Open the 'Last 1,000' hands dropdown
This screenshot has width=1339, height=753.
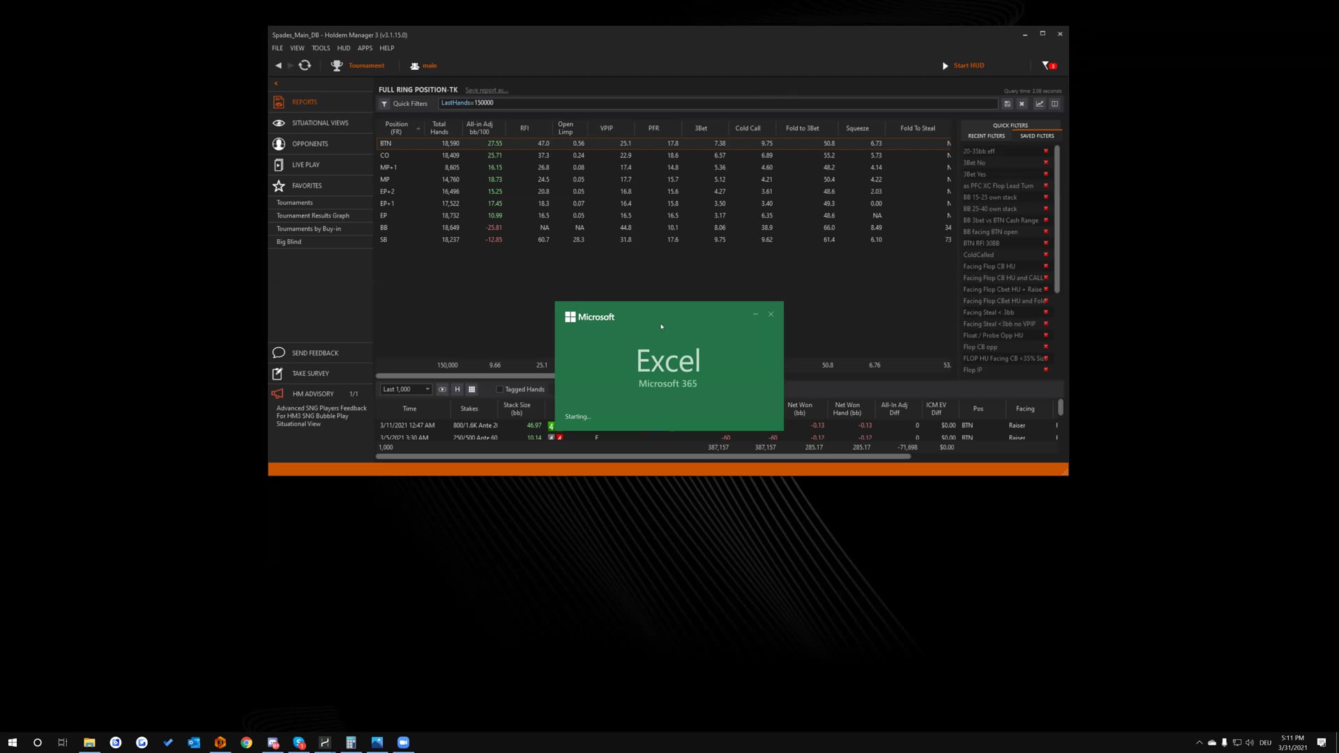[x=406, y=389]
